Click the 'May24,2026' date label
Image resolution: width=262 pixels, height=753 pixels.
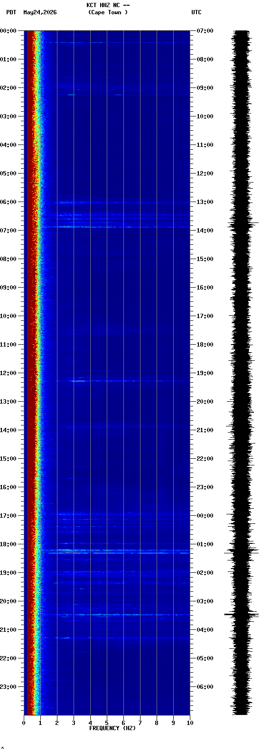pyautogui.click(x=40, y=12)
